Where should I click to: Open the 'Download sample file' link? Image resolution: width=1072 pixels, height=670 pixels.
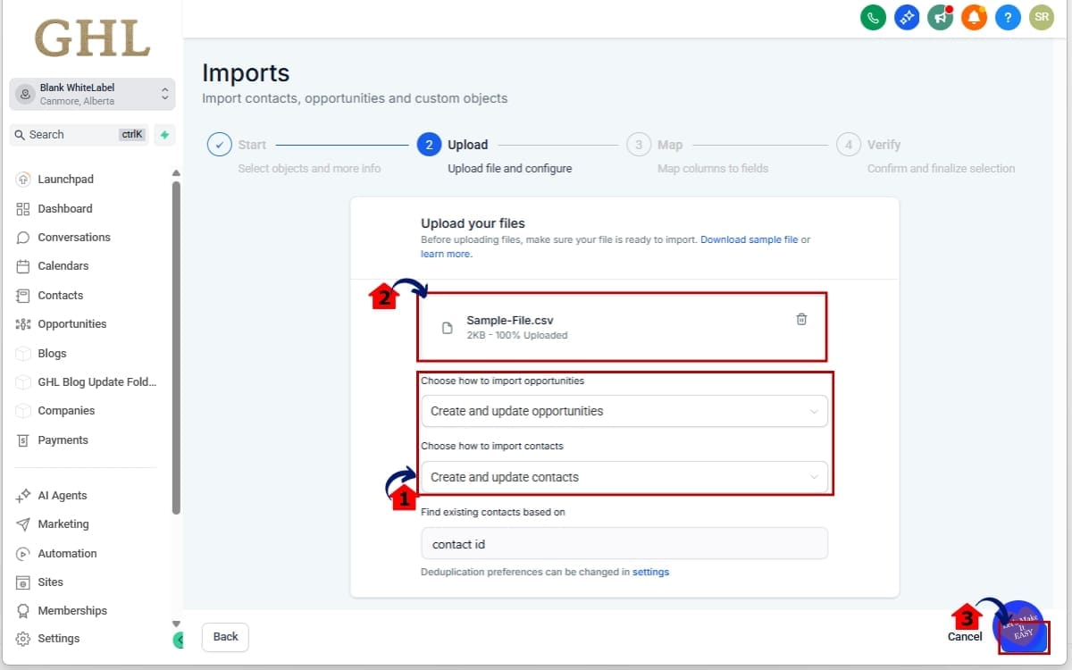click(x=755, y=239)
